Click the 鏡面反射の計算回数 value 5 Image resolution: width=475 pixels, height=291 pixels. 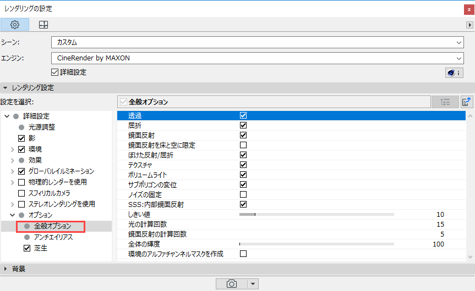click(x=443, y=234)
